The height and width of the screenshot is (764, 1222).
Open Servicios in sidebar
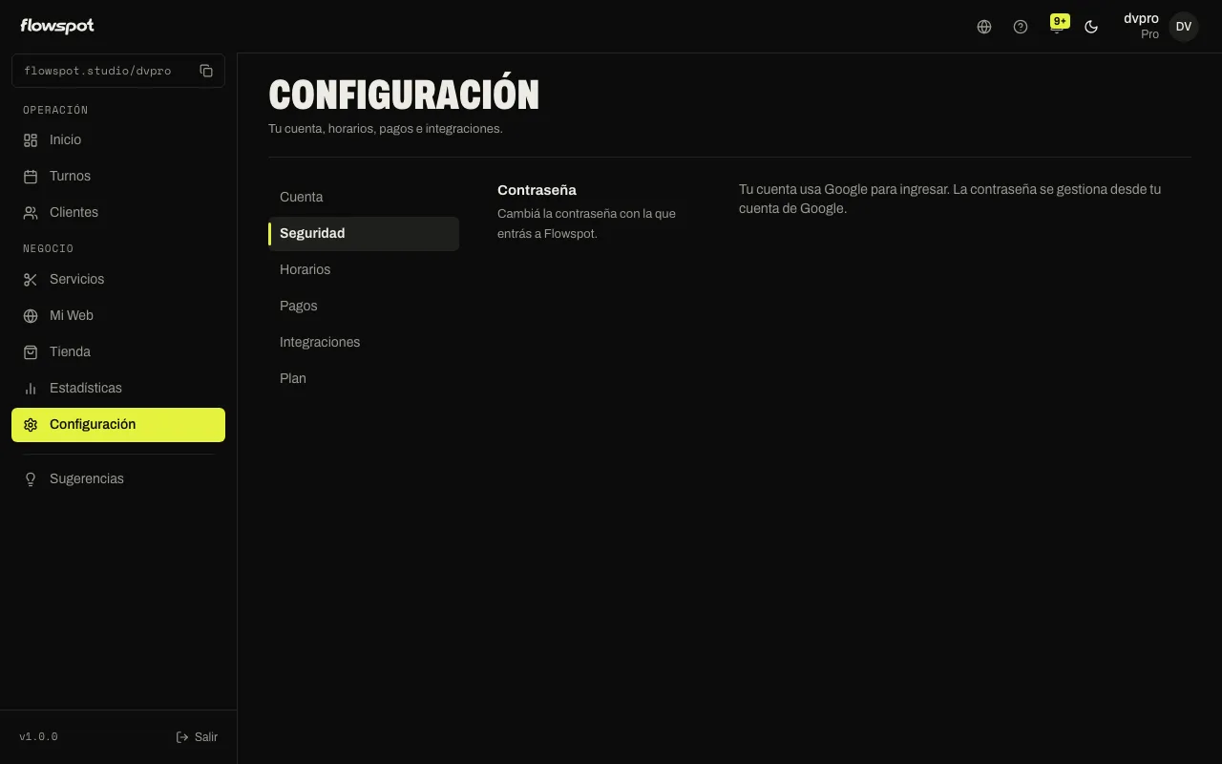tap(118, 280)
